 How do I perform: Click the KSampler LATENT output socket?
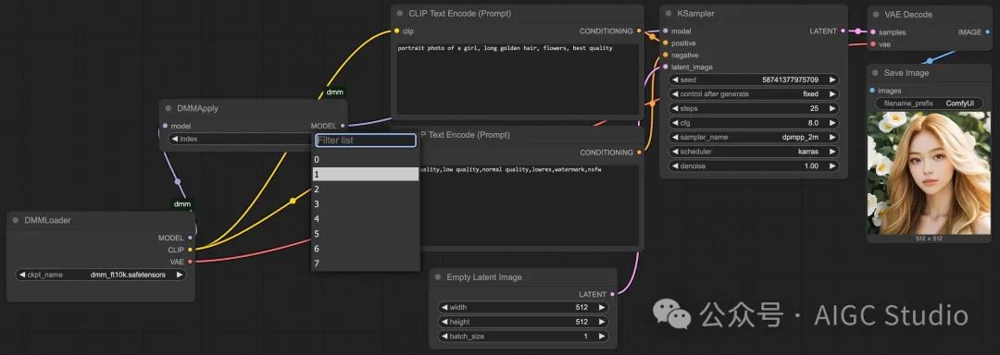tap(844, 31)
